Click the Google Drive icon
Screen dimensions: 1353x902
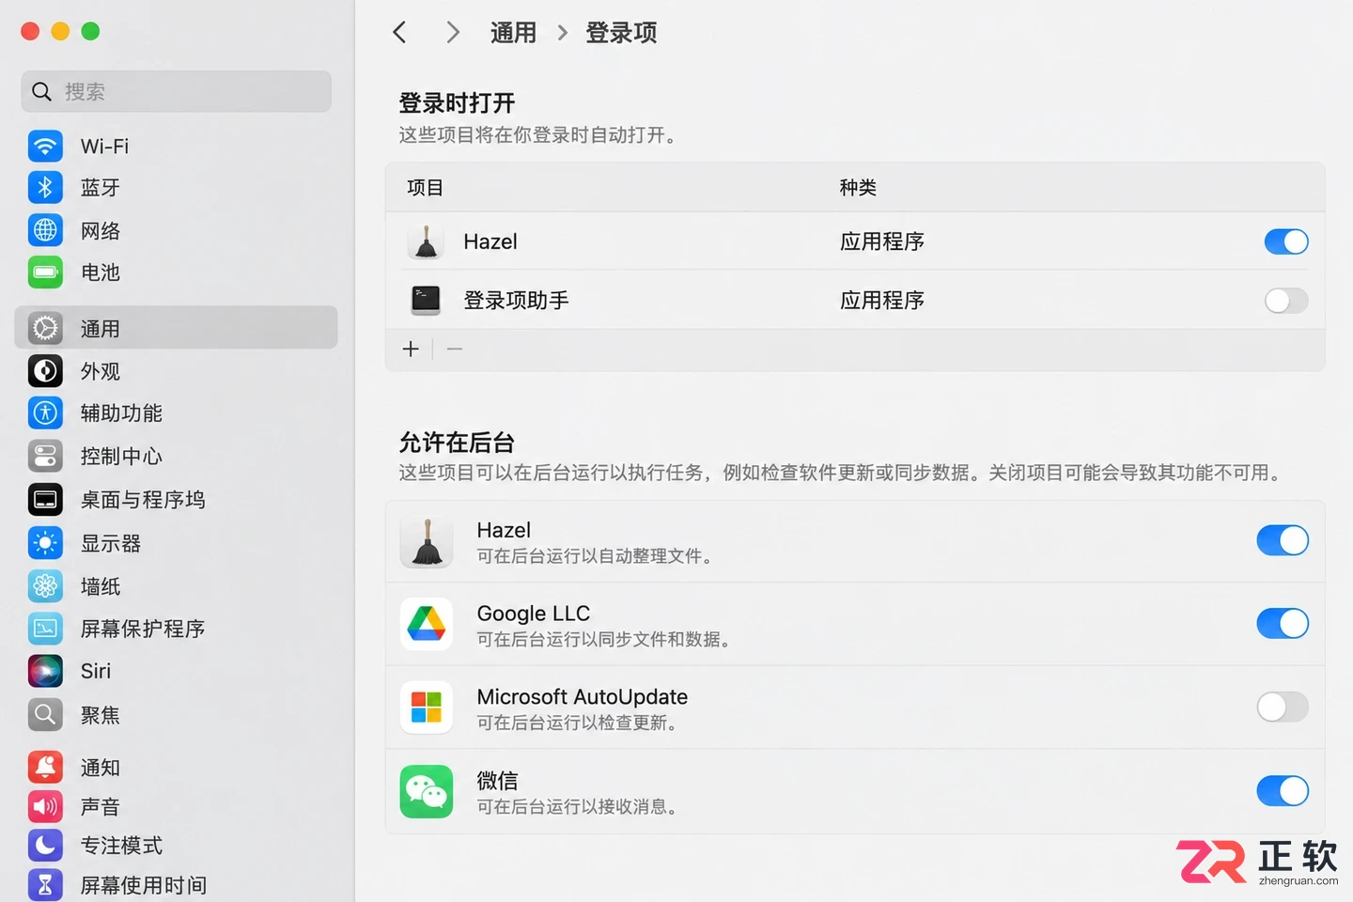pos(427,624)
